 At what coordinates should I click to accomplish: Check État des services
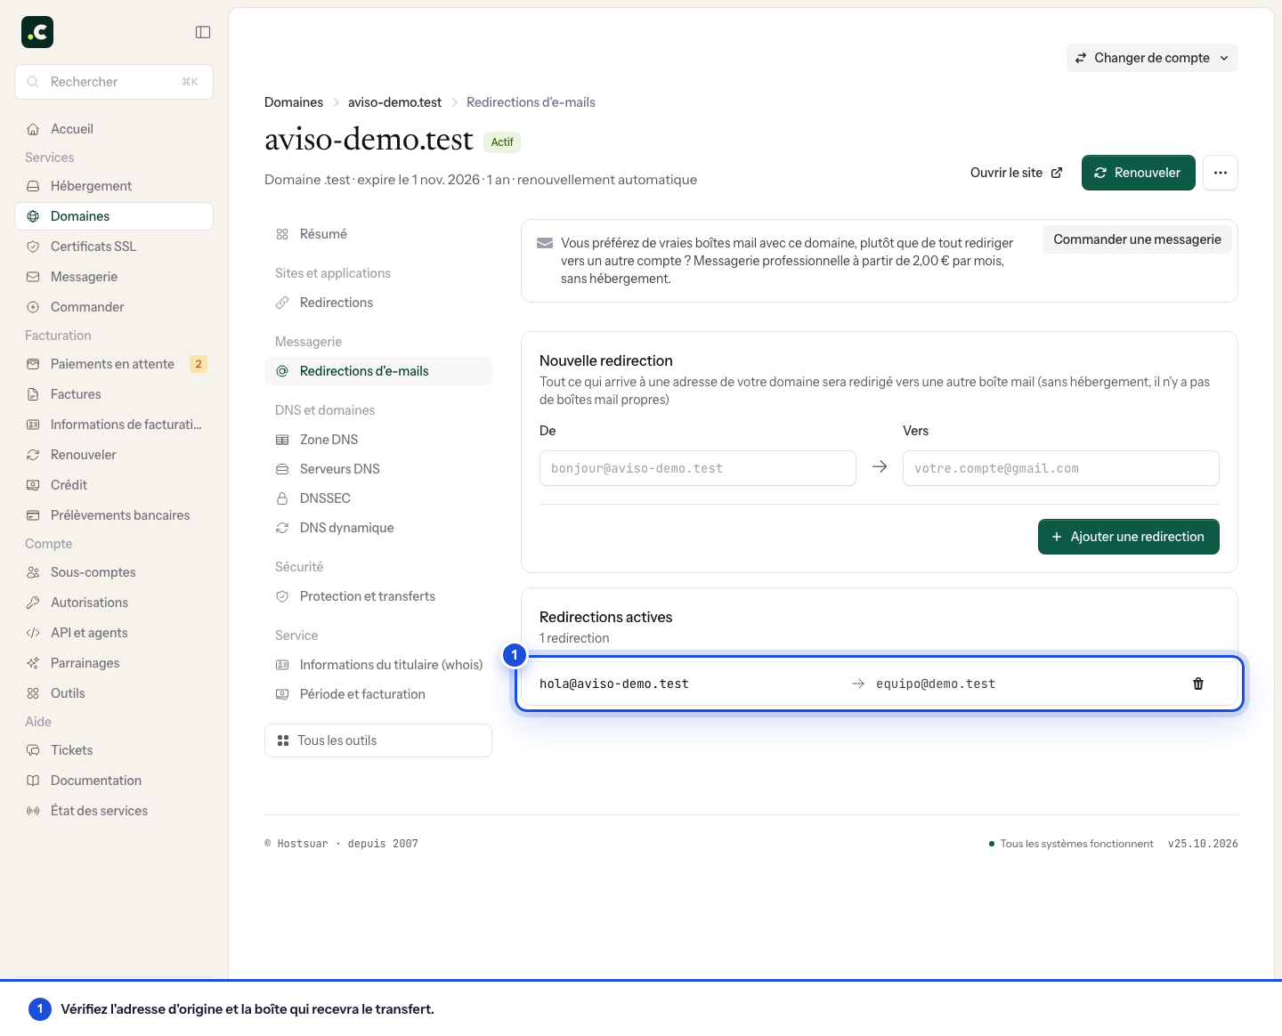pos(114,811)
